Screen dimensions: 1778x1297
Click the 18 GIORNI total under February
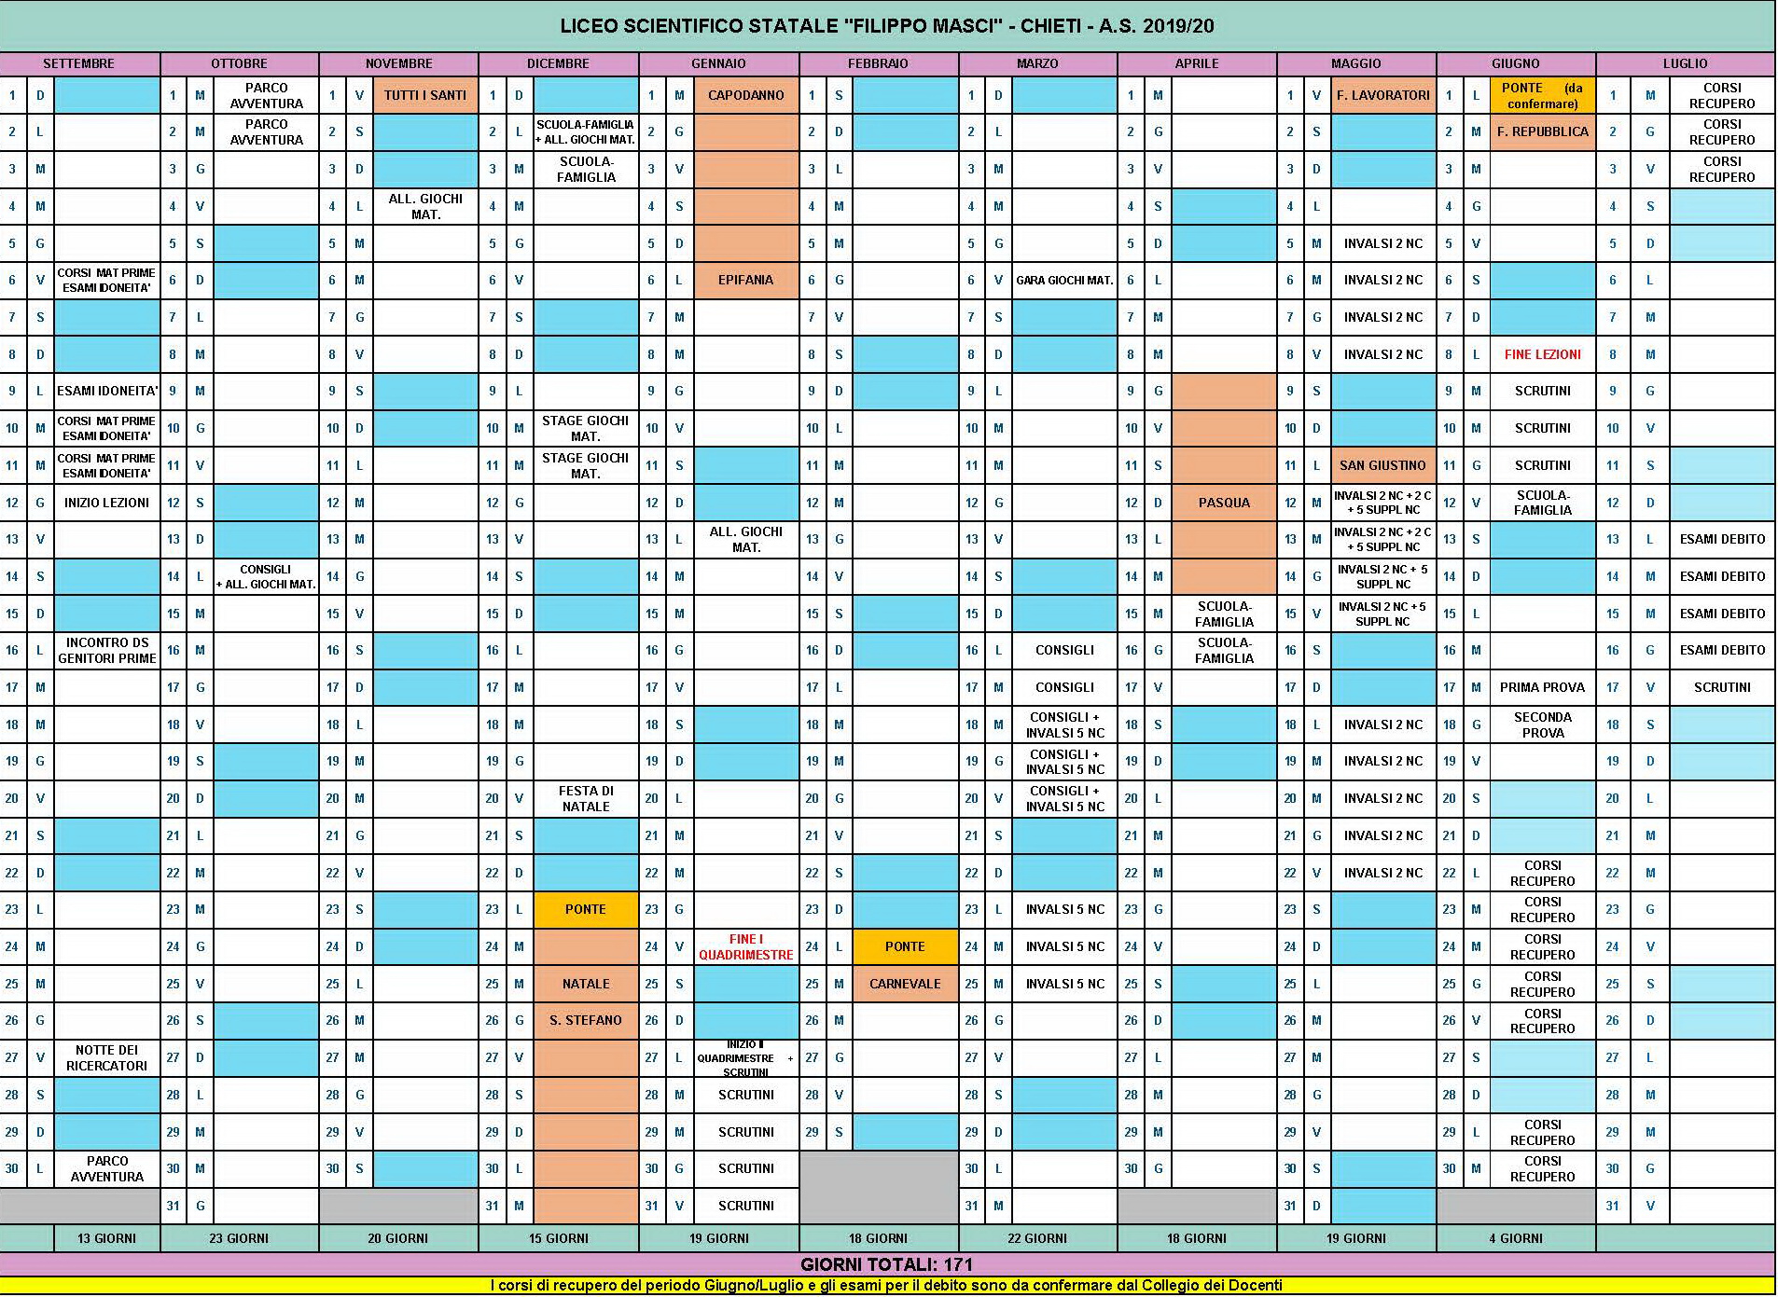[879, 1238]
